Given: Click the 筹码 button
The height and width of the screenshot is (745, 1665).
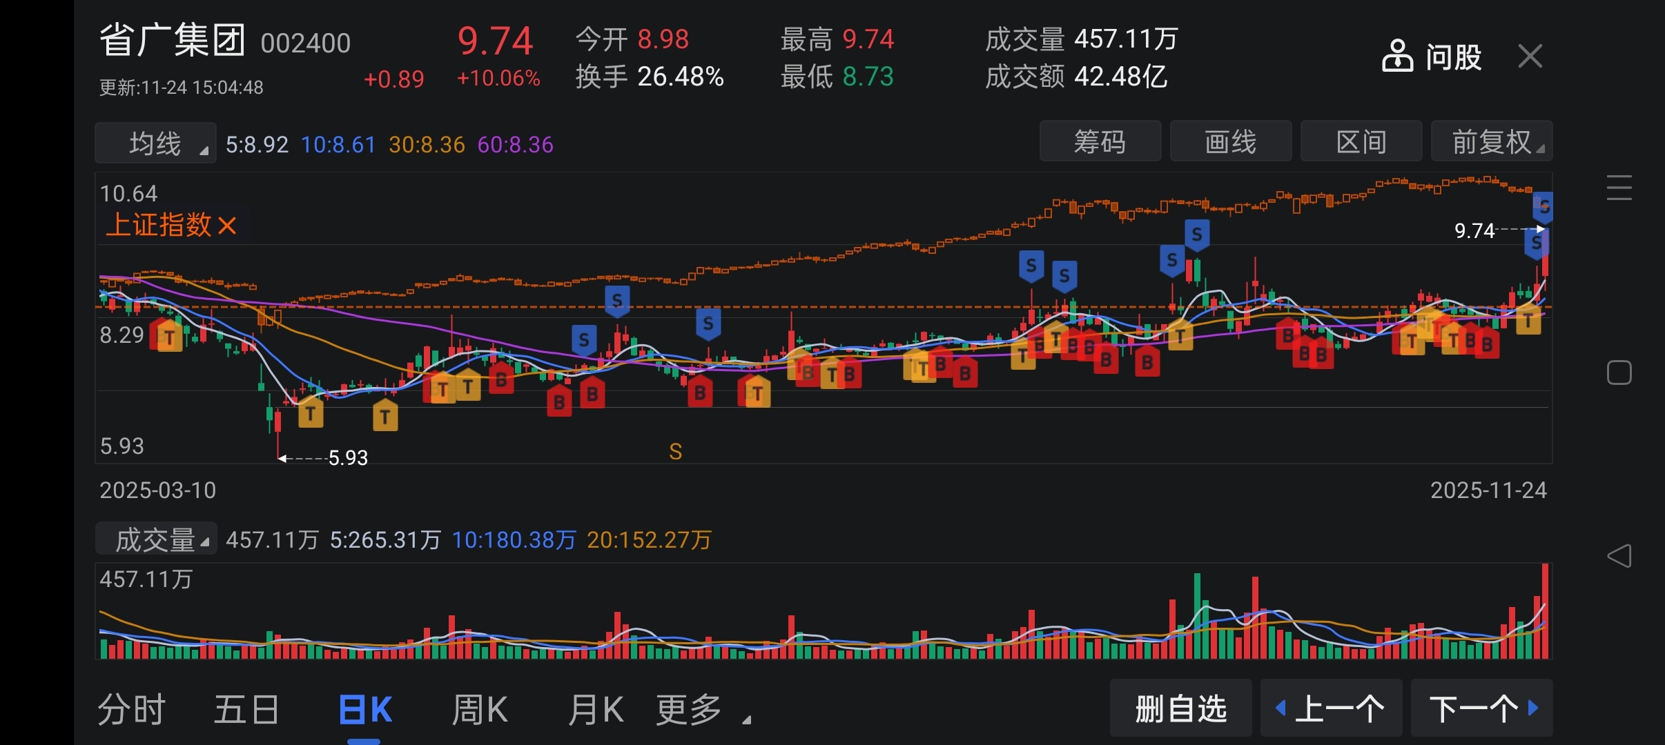Looking at the screenshot, I should tap(1100, 142).
